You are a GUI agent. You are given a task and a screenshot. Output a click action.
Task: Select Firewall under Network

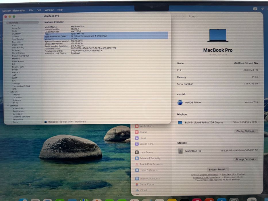[x=16, y=95]
